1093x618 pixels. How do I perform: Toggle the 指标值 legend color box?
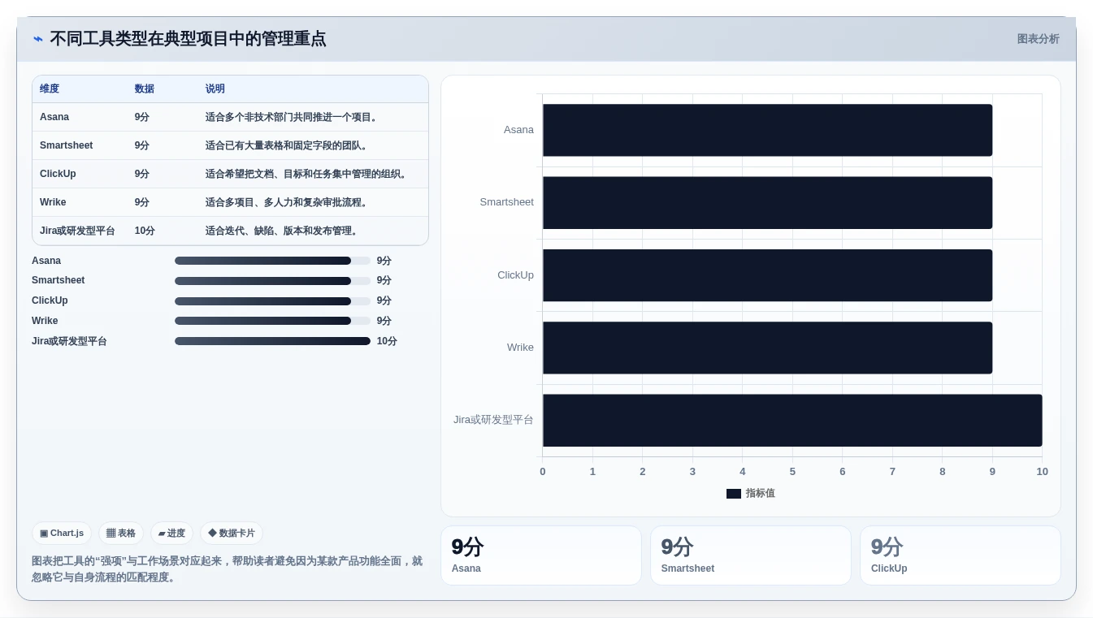click(x=734, y=494)
